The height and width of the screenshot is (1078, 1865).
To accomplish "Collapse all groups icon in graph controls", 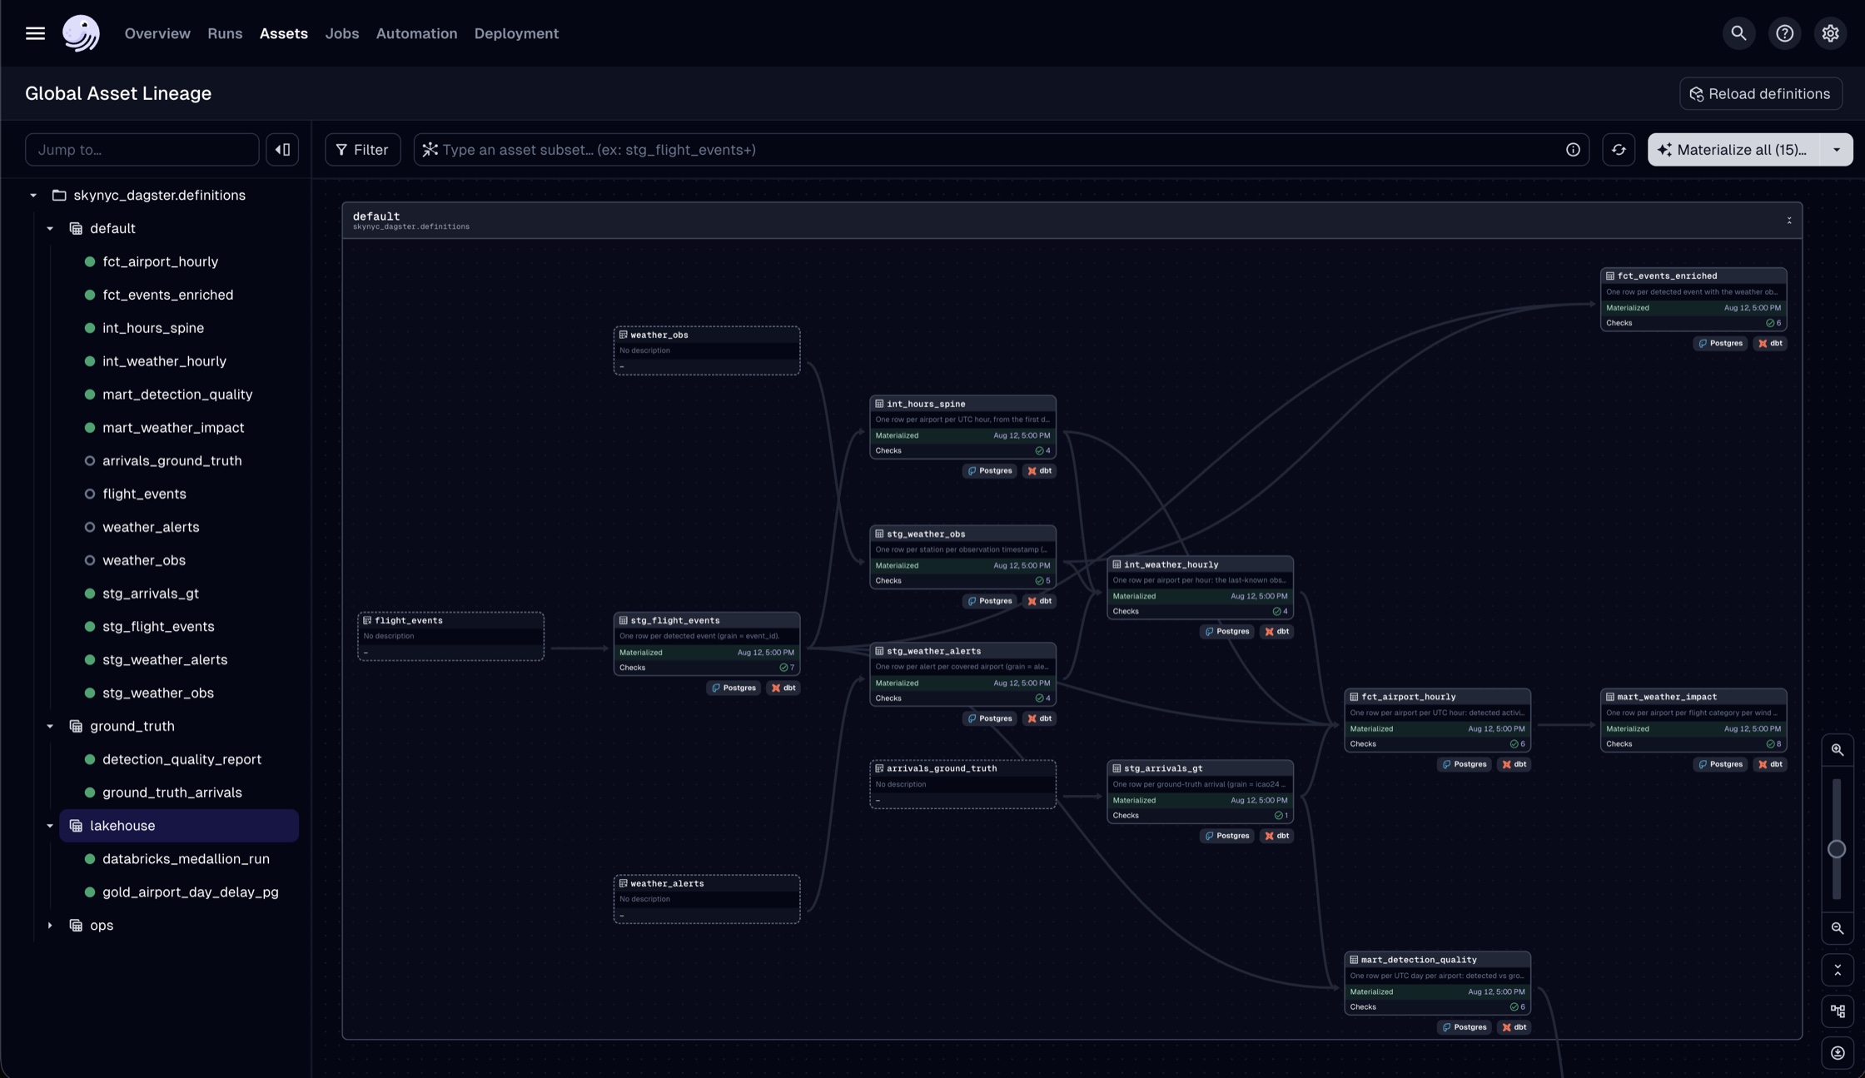I will click(1837, 971).
